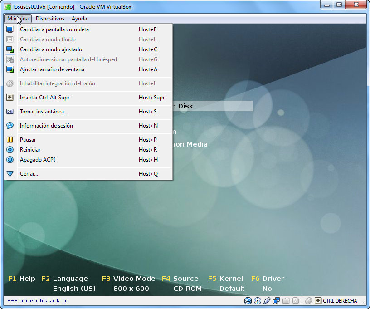Click the USB status bar icon
The image size is (370, 309).
267,301
